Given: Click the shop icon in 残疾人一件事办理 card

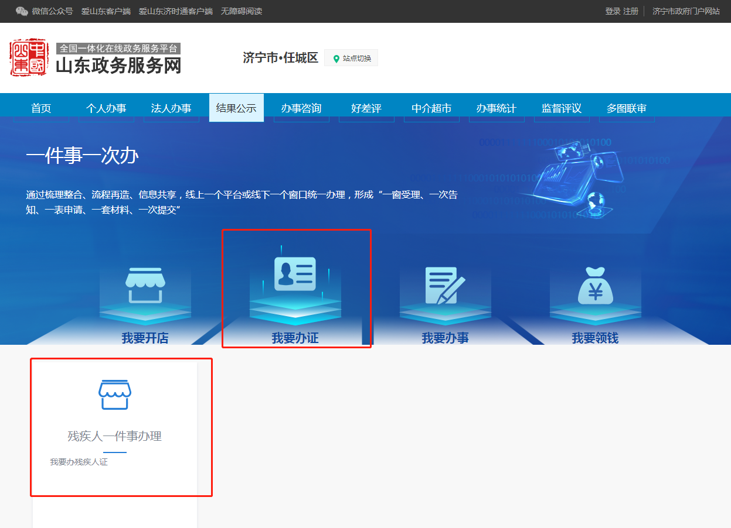Looking at the screenshot, I should (115, 395).
